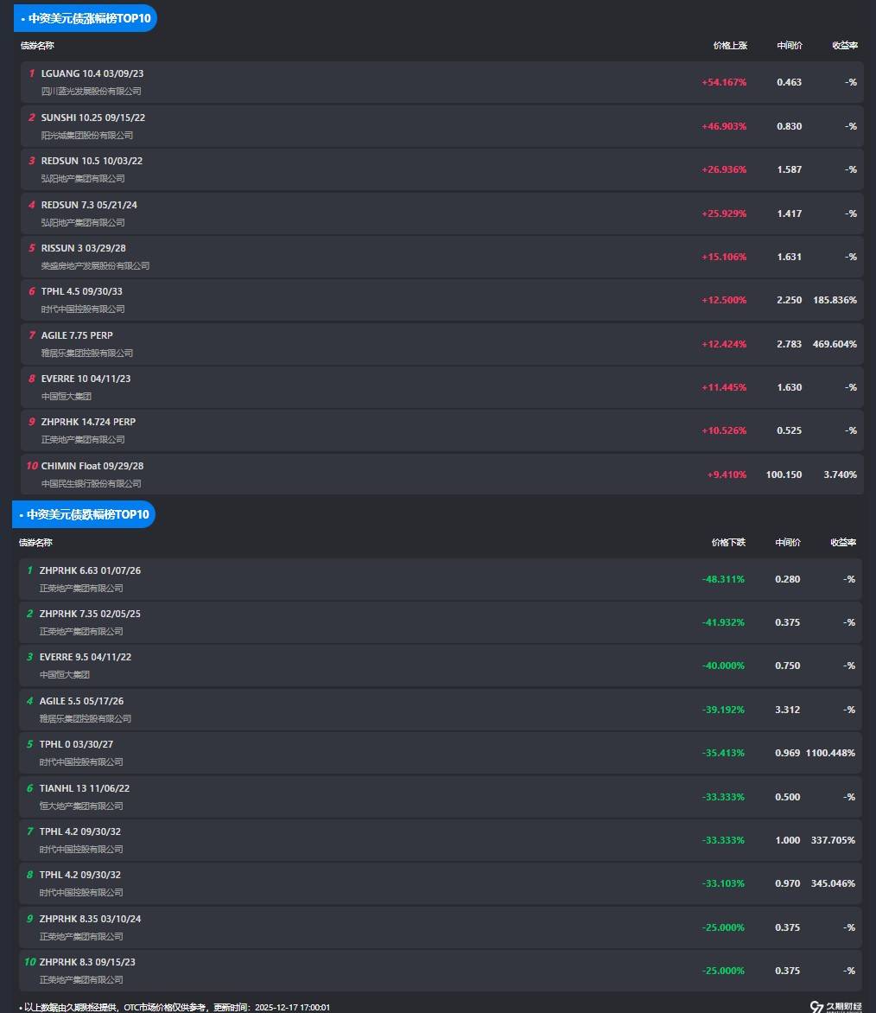Click the 久期财经 logo icon

pyautogui.click(x=816, y=1006)
